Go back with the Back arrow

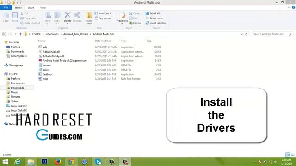(x=4, y=34)
